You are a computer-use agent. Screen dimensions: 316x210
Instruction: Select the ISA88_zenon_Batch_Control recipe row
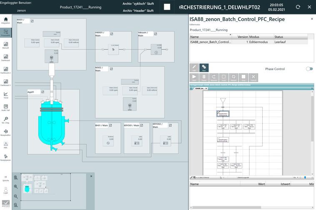(249, 42)
